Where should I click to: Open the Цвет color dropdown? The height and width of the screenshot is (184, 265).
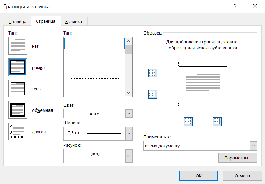pos(129,114)
